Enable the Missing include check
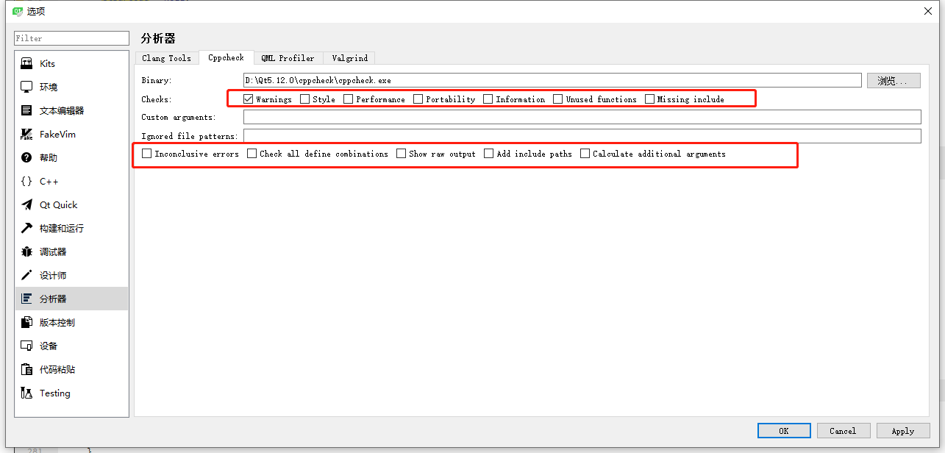945x453 pixels. 649,98
